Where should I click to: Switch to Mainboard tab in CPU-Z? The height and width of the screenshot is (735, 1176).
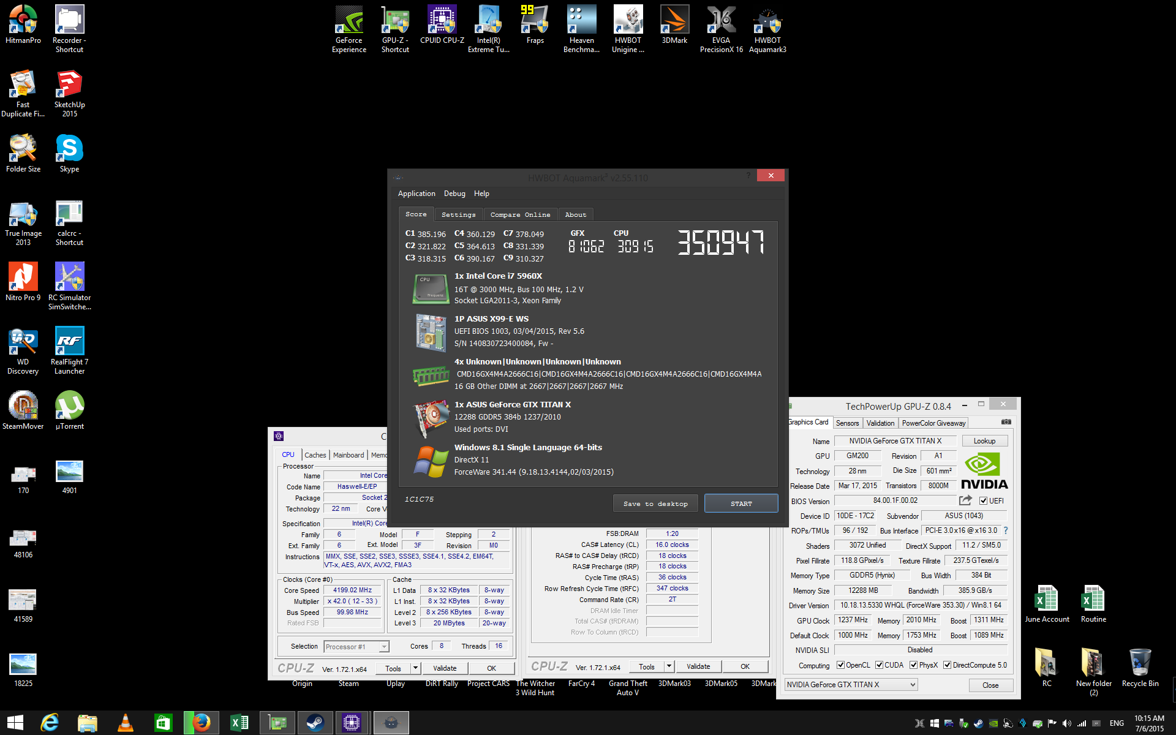pos(349,455)
